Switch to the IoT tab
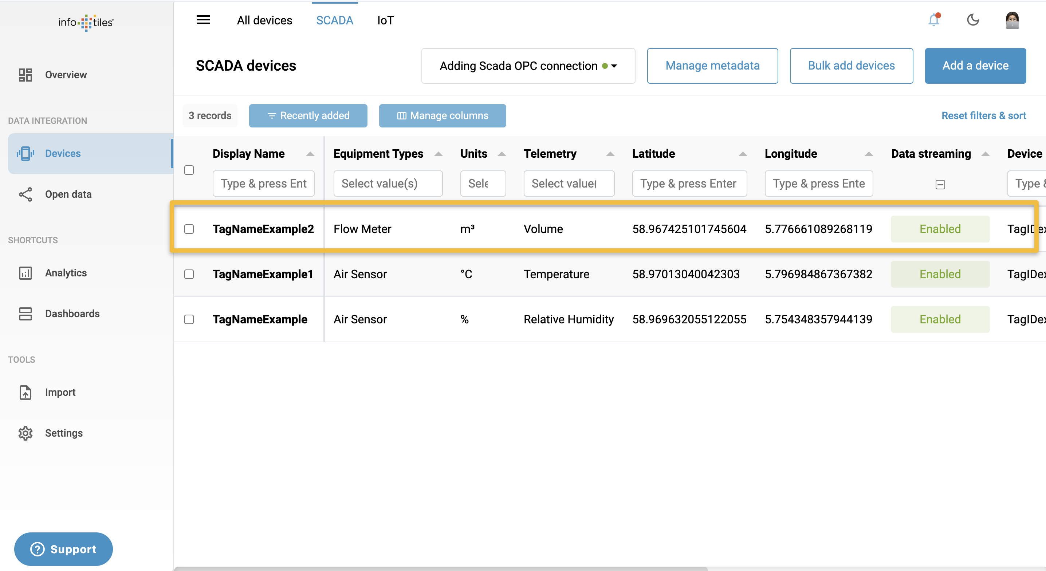 click(385, 20)
